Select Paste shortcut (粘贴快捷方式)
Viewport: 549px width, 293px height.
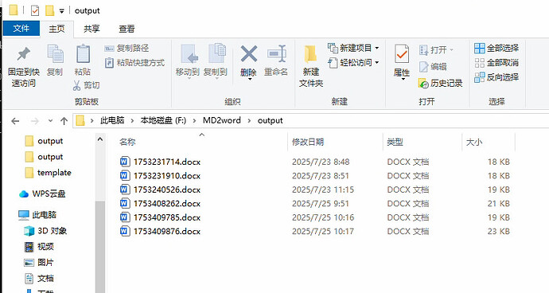coord(134,63)
